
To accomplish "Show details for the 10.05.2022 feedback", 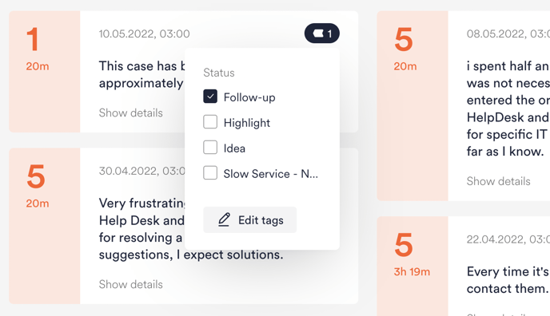I will [131, 113].
